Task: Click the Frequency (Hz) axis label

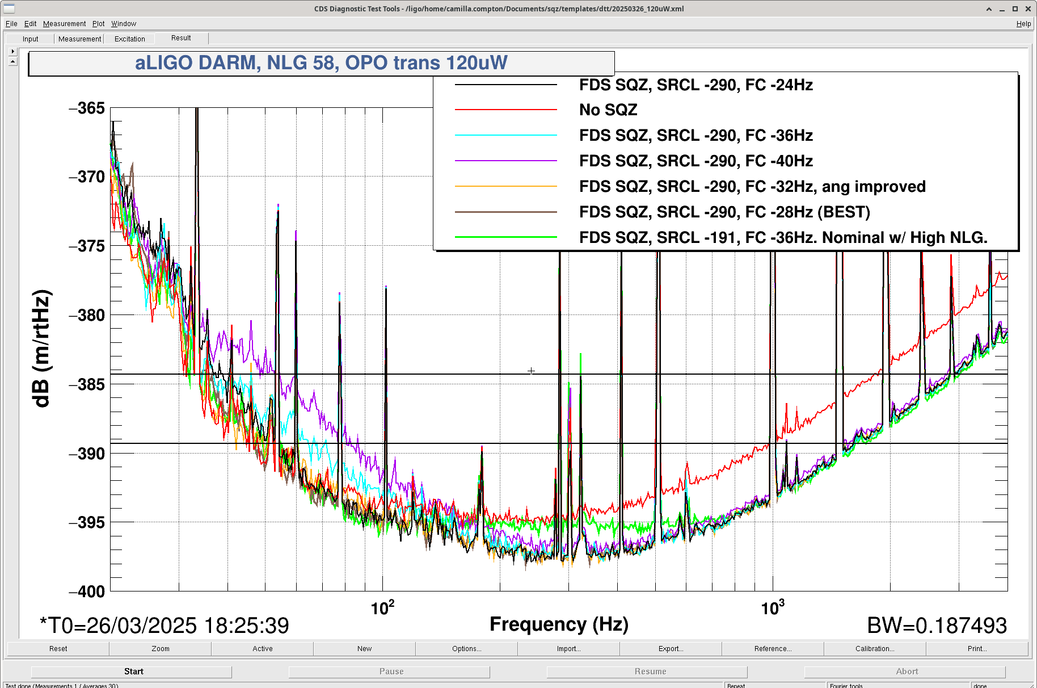Action: click(x=559, y=624)
